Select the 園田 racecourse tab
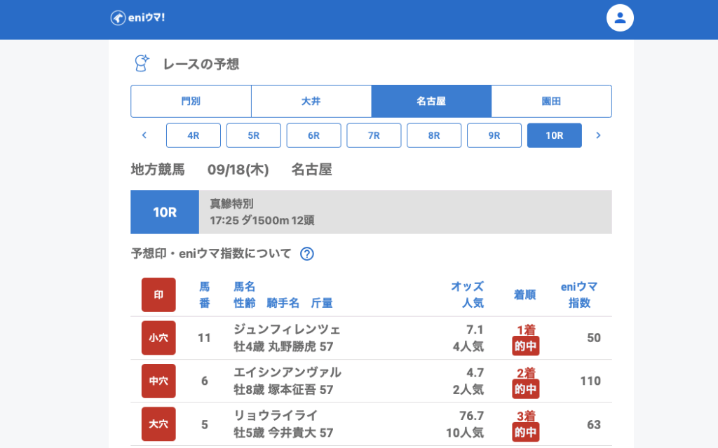 pyautogui.click(x=551, y=102)
